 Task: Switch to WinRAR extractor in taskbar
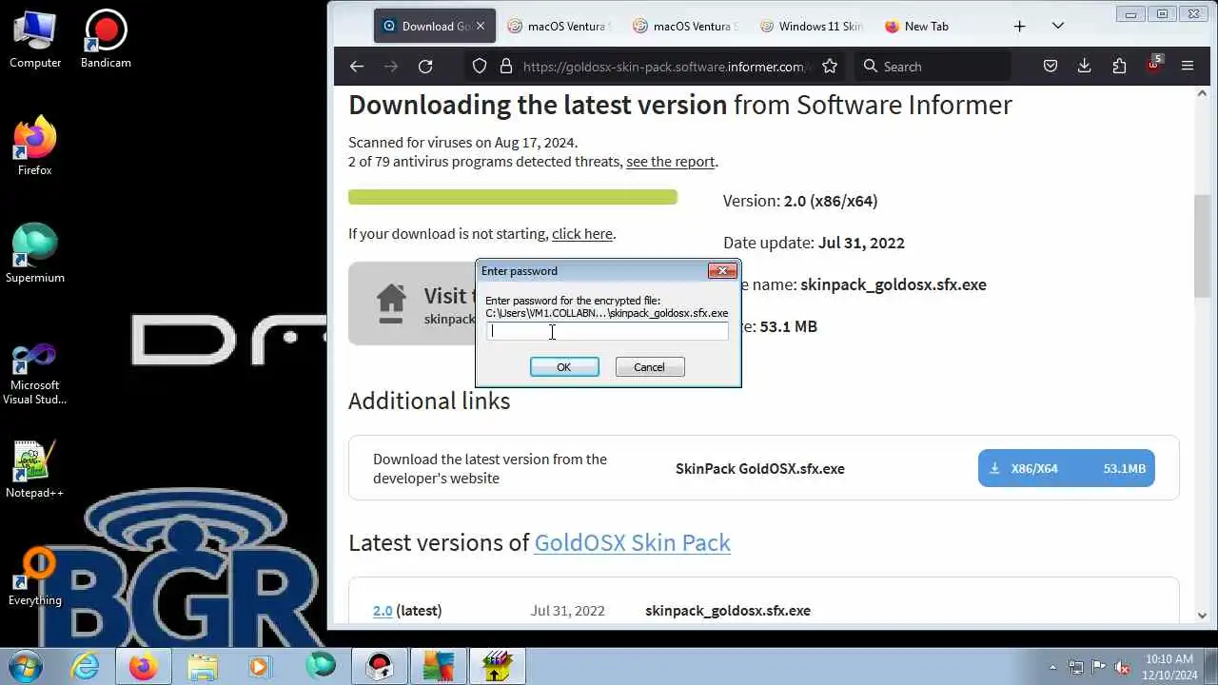pyautogui.click(x=498, y=665)
